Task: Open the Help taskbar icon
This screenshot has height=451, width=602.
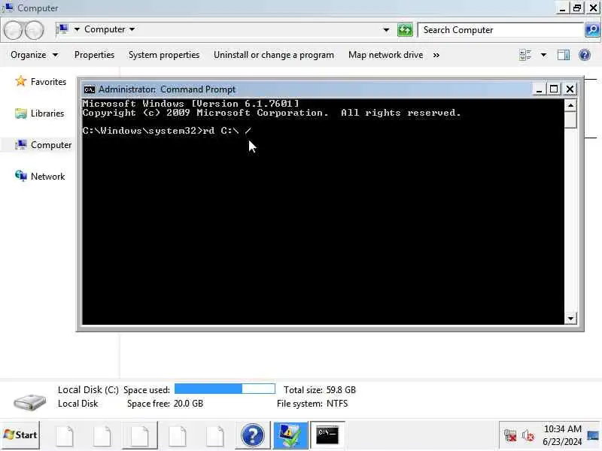Action: click(252, 435)
